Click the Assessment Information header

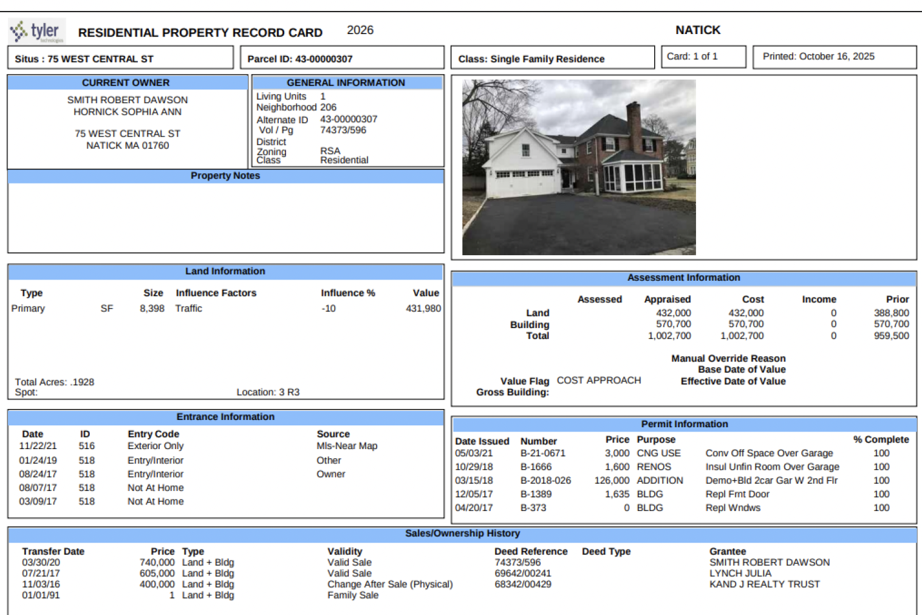point(683,278)
